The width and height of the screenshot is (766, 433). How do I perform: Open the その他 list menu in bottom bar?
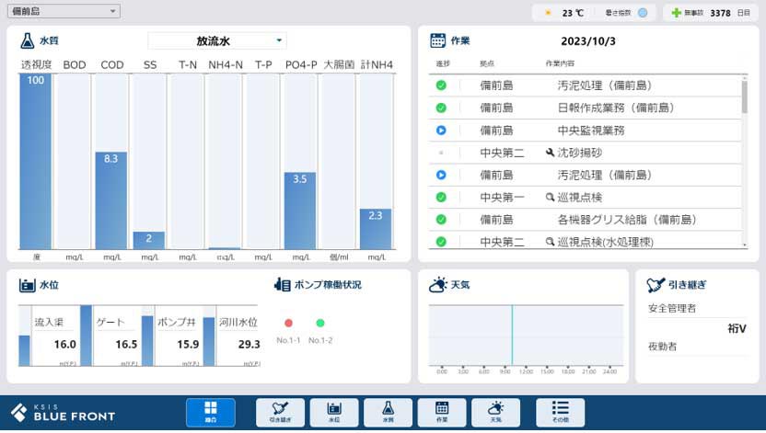point(560,413)
